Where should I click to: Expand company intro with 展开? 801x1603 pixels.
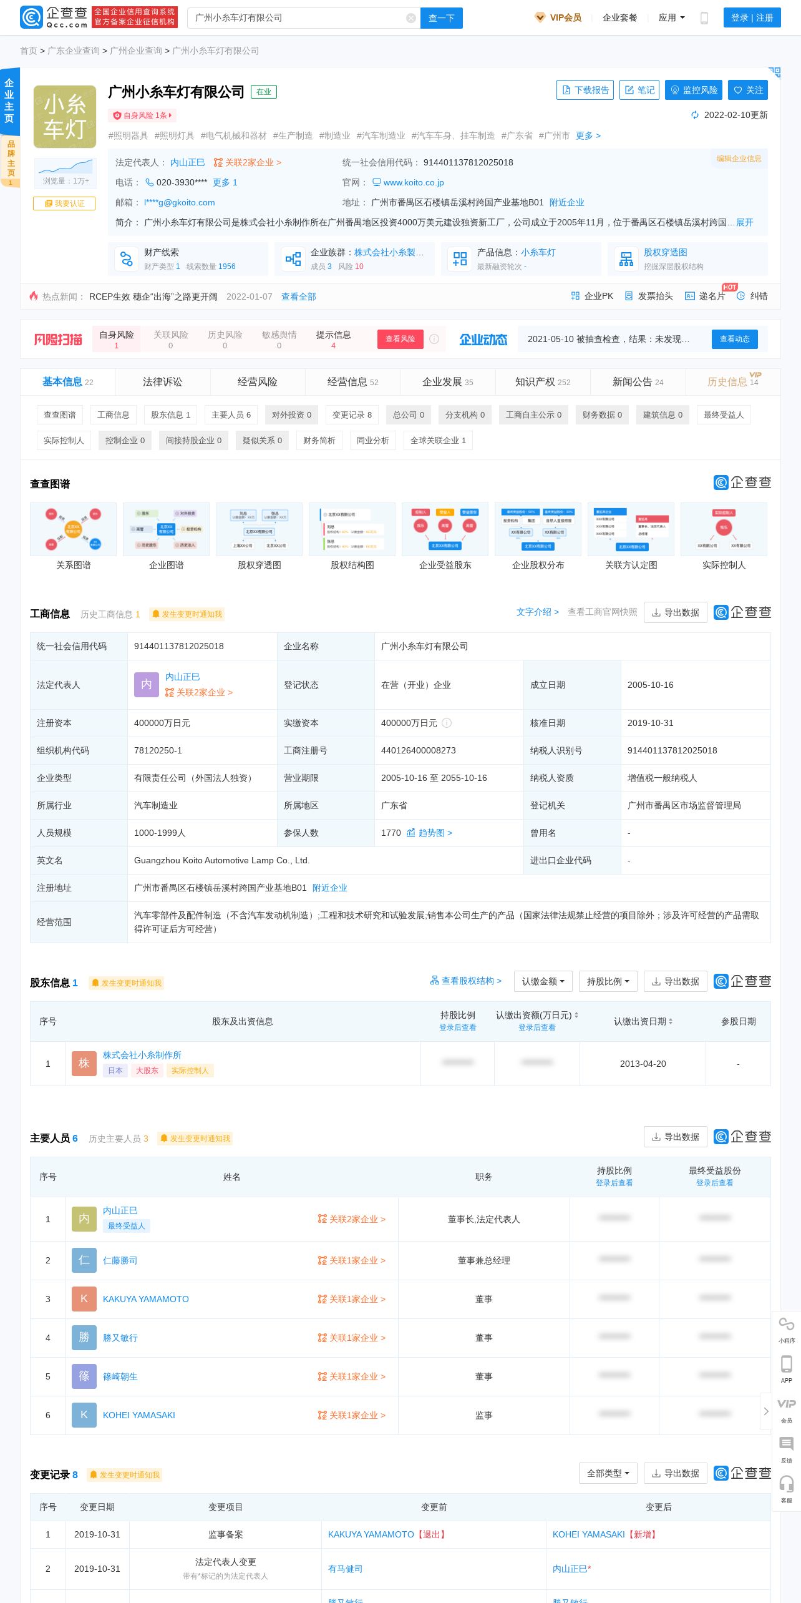pyautogui.click(x=745, y=222)
